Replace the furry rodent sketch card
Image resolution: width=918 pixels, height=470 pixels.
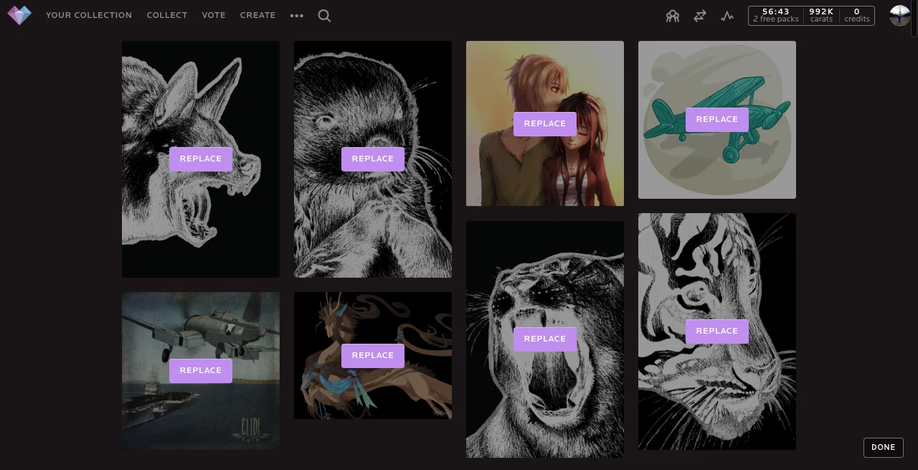pos(373,159)
